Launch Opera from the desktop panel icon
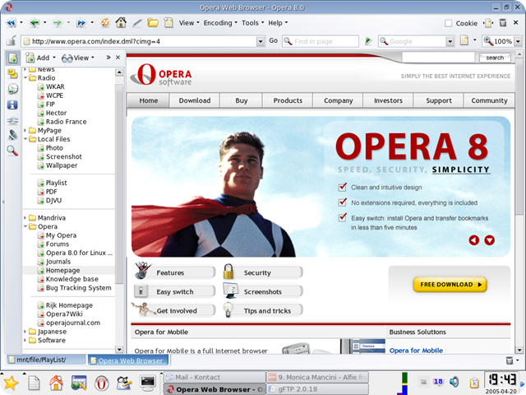Screen dimensions: 526x395 coord(101,383)
